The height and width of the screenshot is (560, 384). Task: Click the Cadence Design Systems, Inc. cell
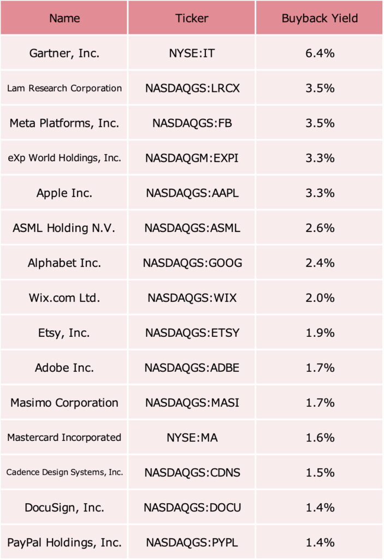click(64, 472)
